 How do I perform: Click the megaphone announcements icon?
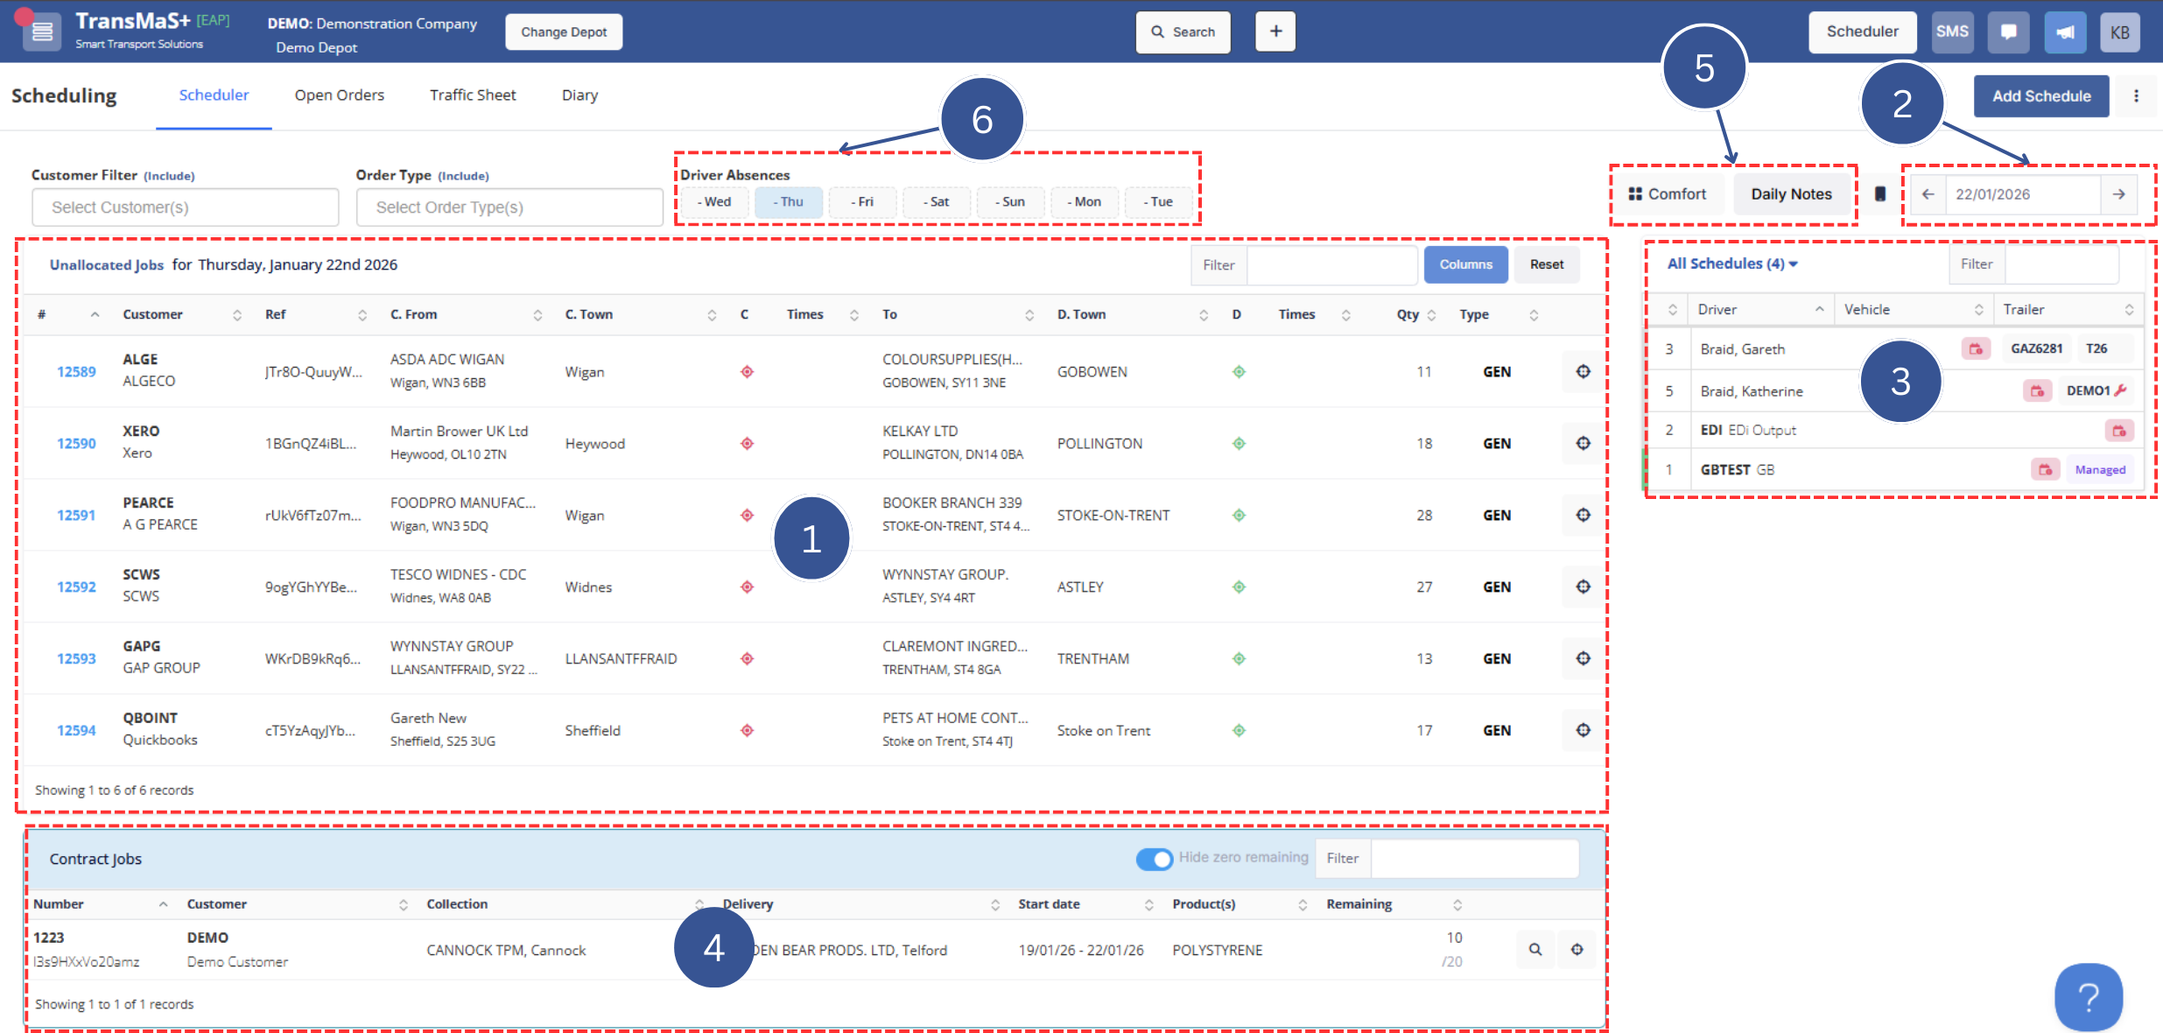click(2064, 32)
